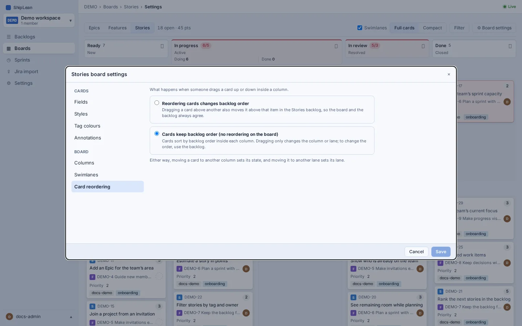
Task: Click the assignee avatar on DEMO-20 card
Action: coord(420,313)
